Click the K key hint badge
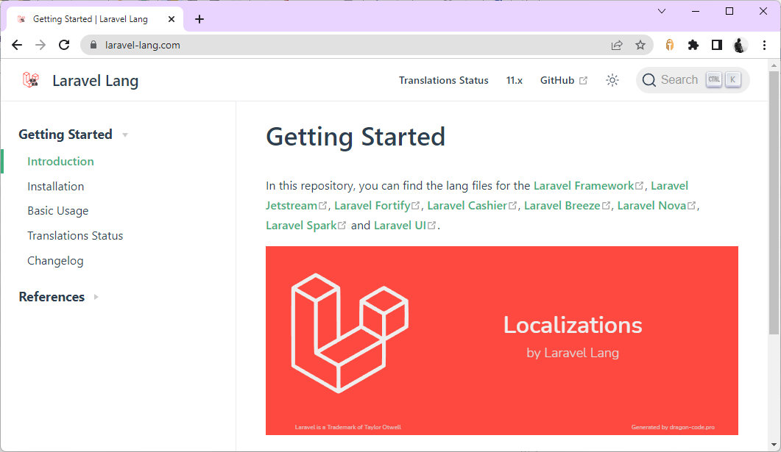 [732, 79]
